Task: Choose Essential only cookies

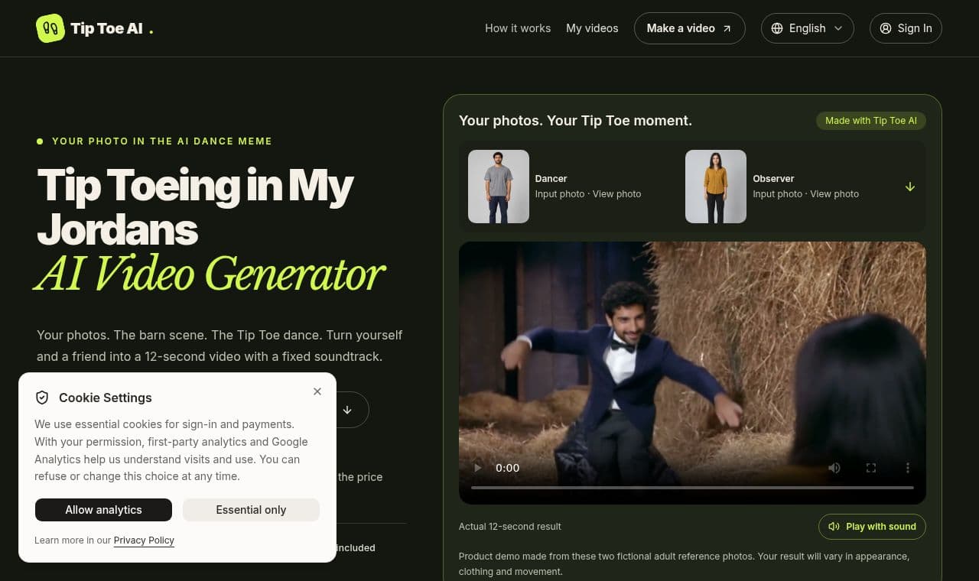Action: 251,510
